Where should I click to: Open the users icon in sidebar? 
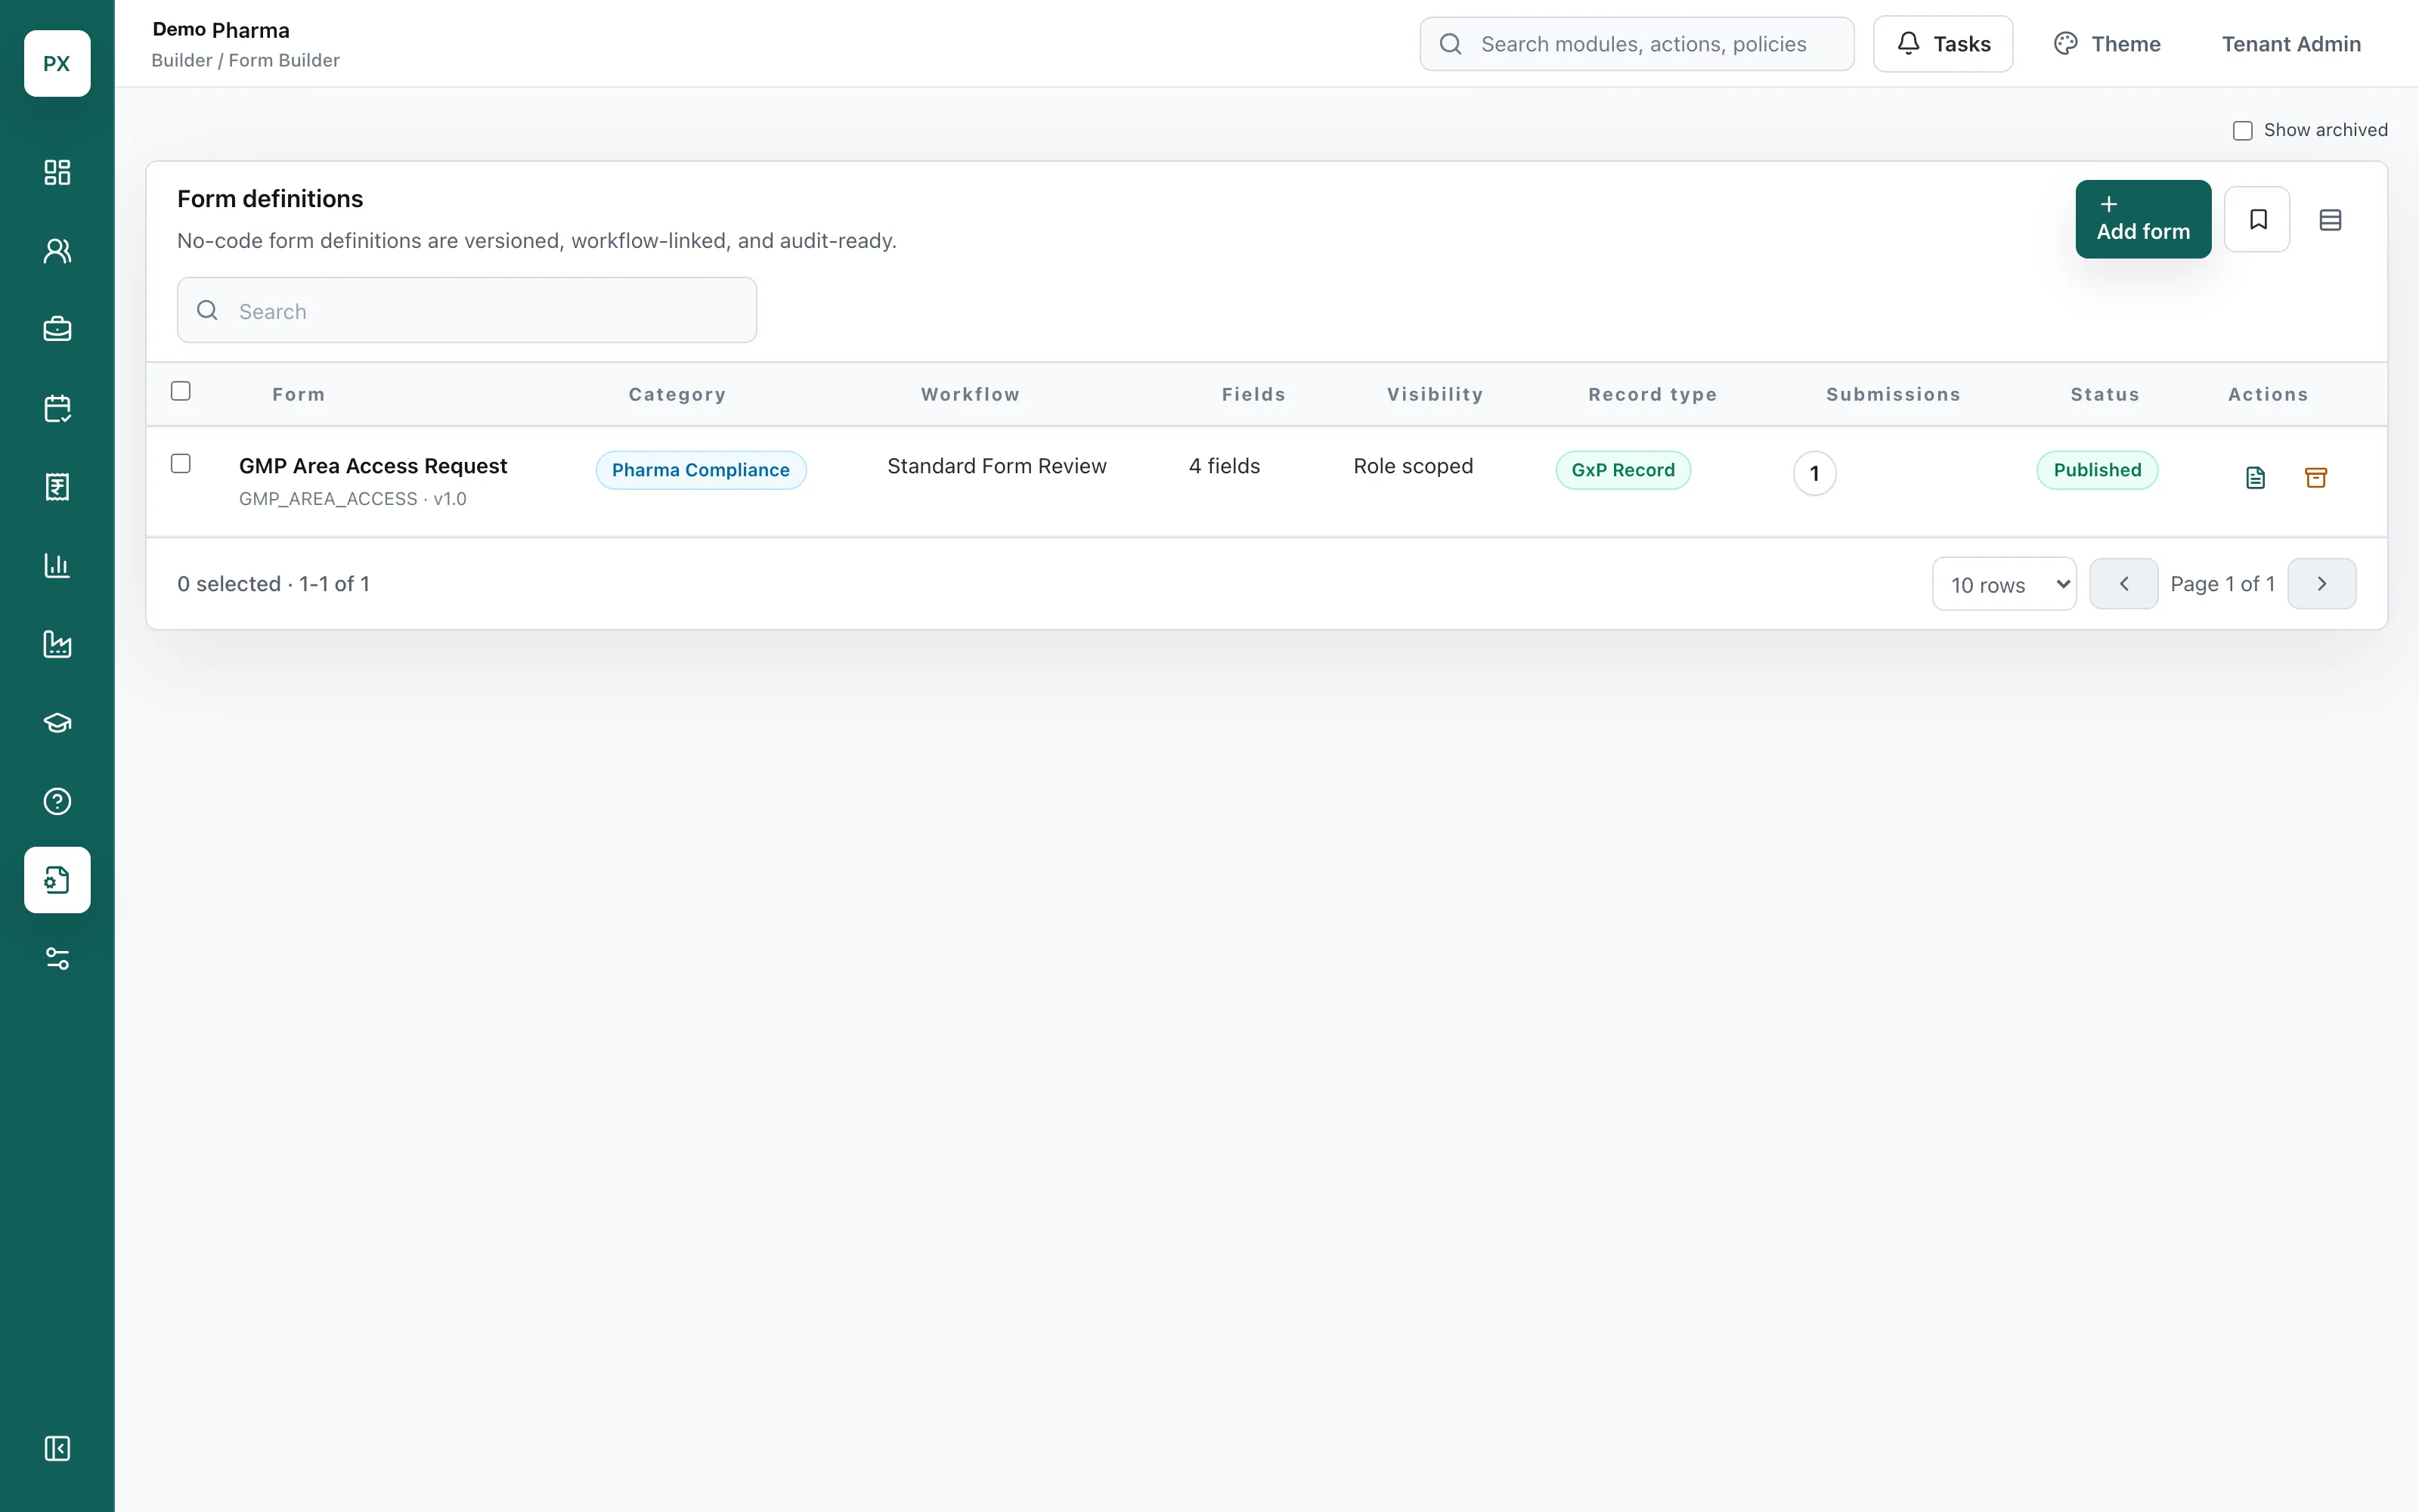point(57,251)
